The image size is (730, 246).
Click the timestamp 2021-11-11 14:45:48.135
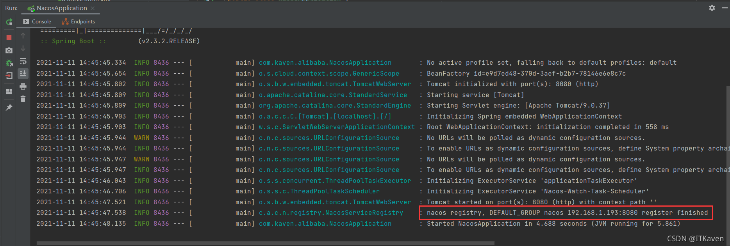pos(81,224)
